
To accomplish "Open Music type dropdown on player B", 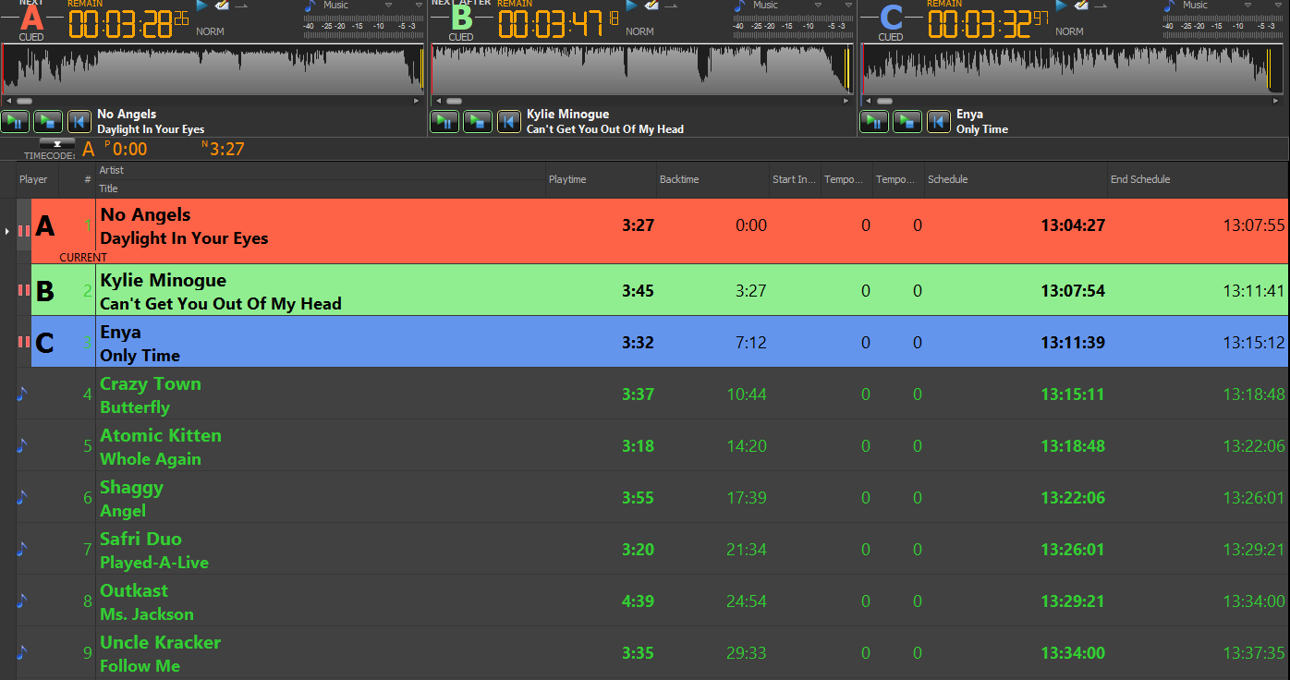I will point(819,6).
